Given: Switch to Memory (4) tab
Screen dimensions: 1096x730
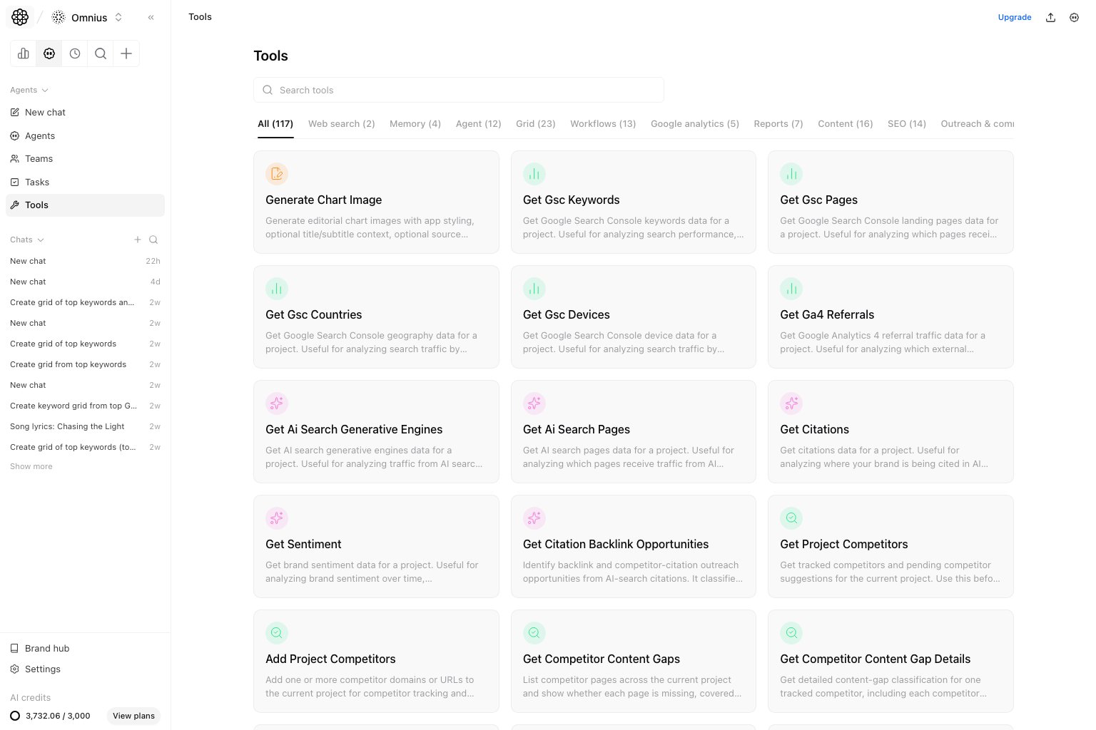Looking at the screenshot, I should coord(415,124).
